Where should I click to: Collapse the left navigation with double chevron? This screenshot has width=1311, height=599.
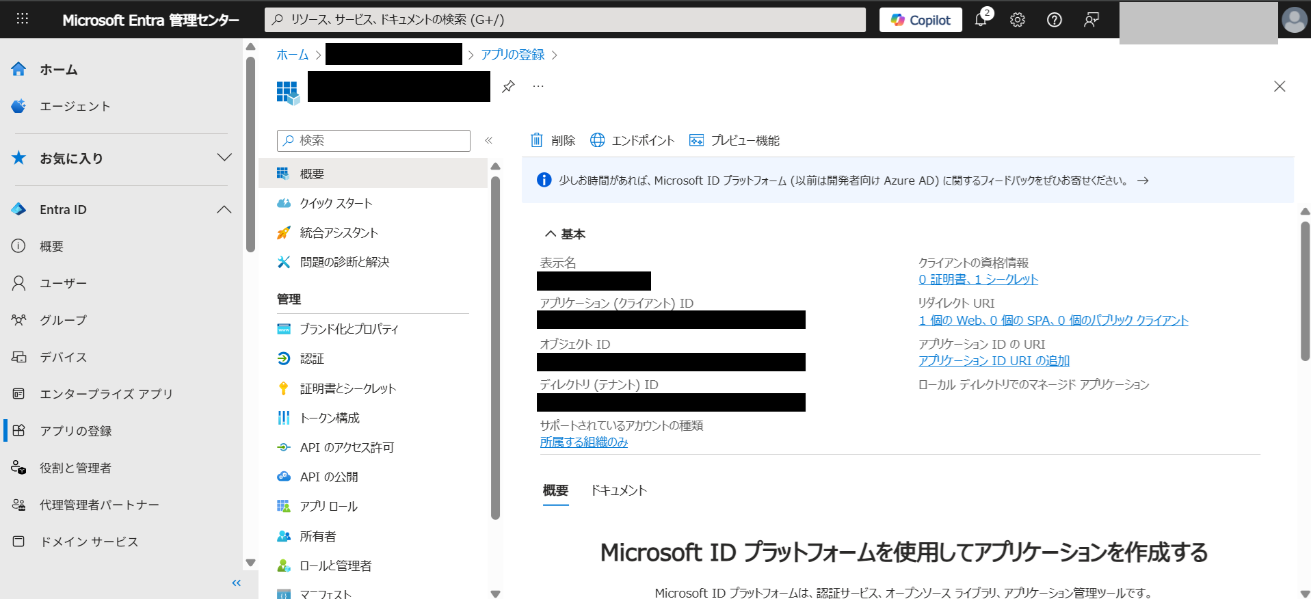click(x=237, y=583)
